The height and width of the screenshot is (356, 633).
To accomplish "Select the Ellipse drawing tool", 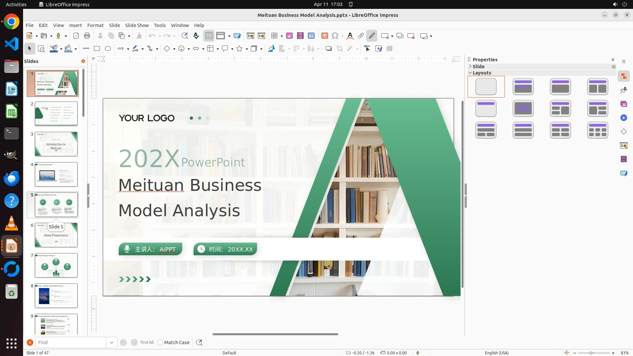I will point(108,49).
